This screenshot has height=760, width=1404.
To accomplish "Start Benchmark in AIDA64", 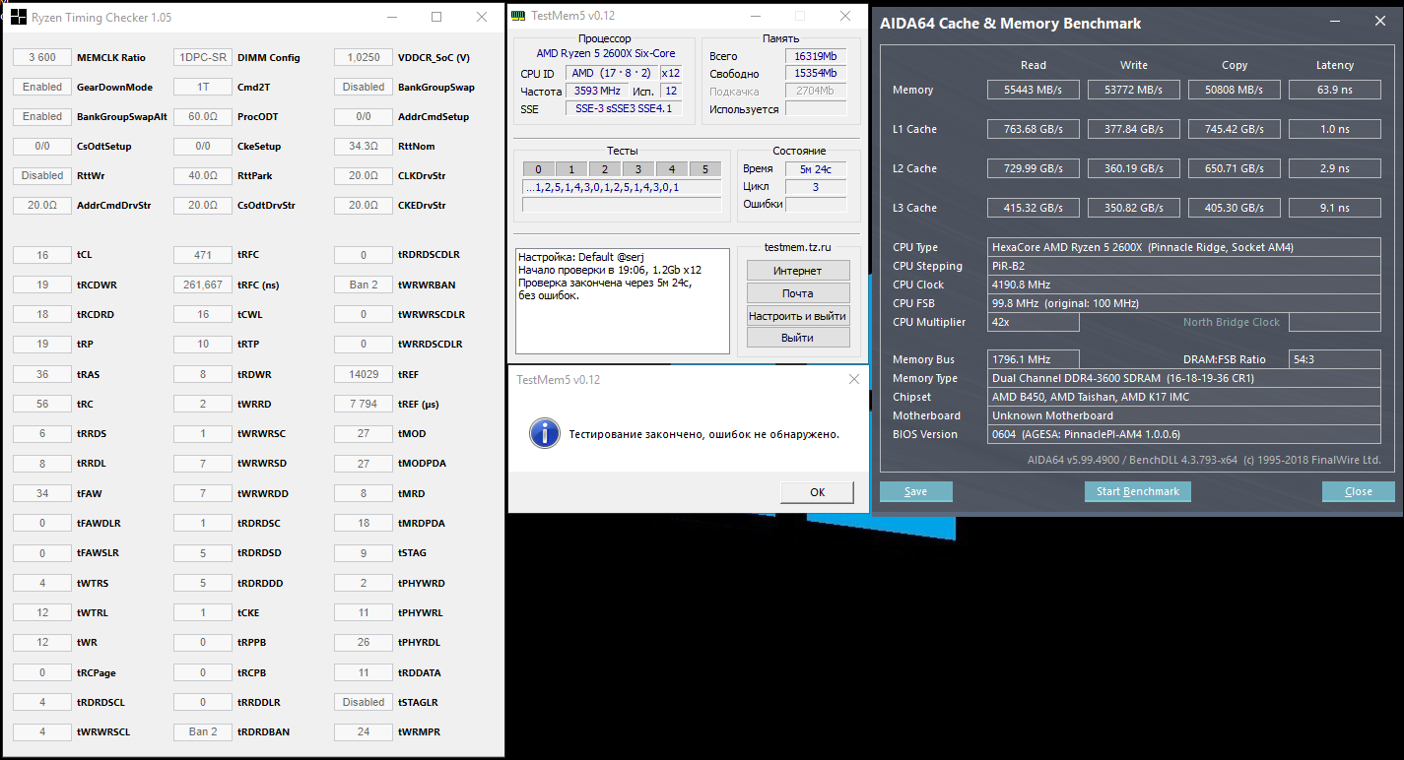I will click(x=1138, y=491).
